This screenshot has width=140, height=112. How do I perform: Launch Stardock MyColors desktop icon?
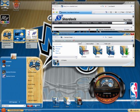pyautogui.click(x=5, y=20)
